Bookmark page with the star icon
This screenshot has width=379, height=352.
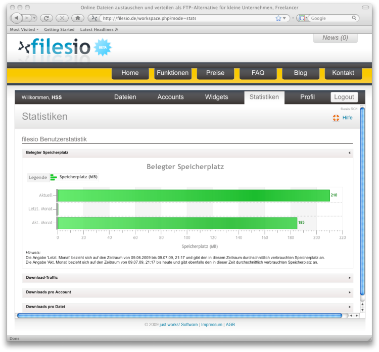278,18
